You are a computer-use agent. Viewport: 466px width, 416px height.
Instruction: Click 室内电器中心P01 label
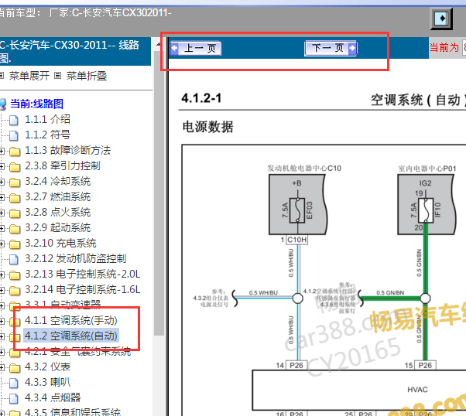click(x=427, y=169)
